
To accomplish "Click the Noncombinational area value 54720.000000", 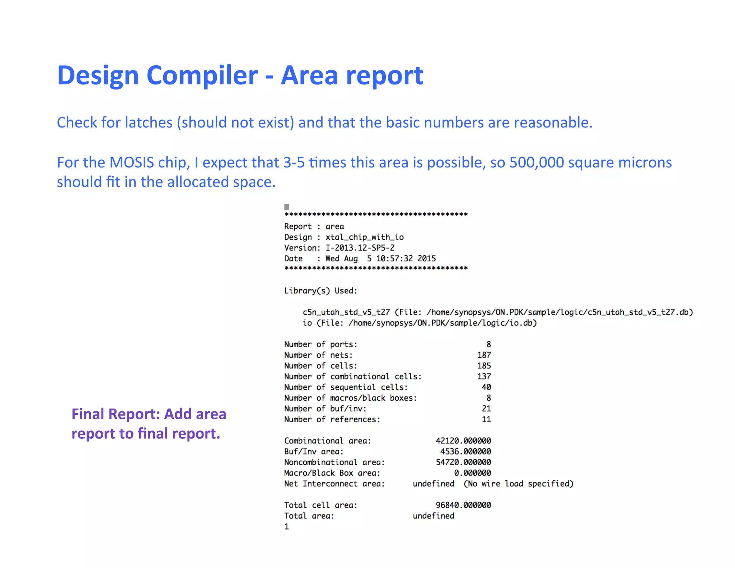I will (x=463, y=462).
